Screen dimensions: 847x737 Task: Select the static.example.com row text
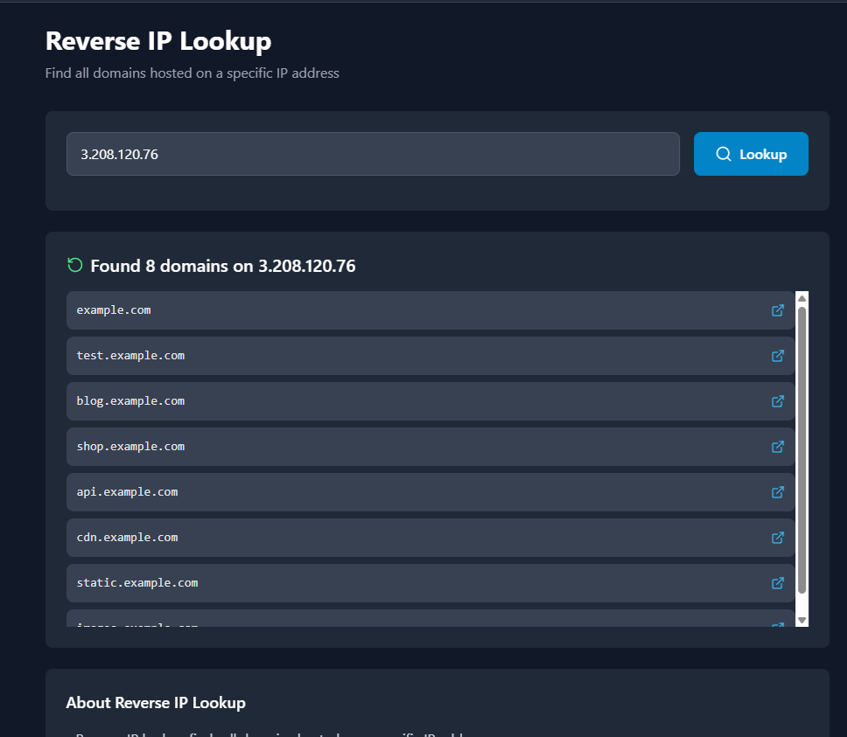pos(137,583)
